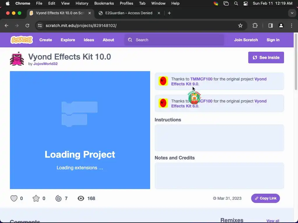
Task: Open the Help menu
Action: tap(175, 3)
